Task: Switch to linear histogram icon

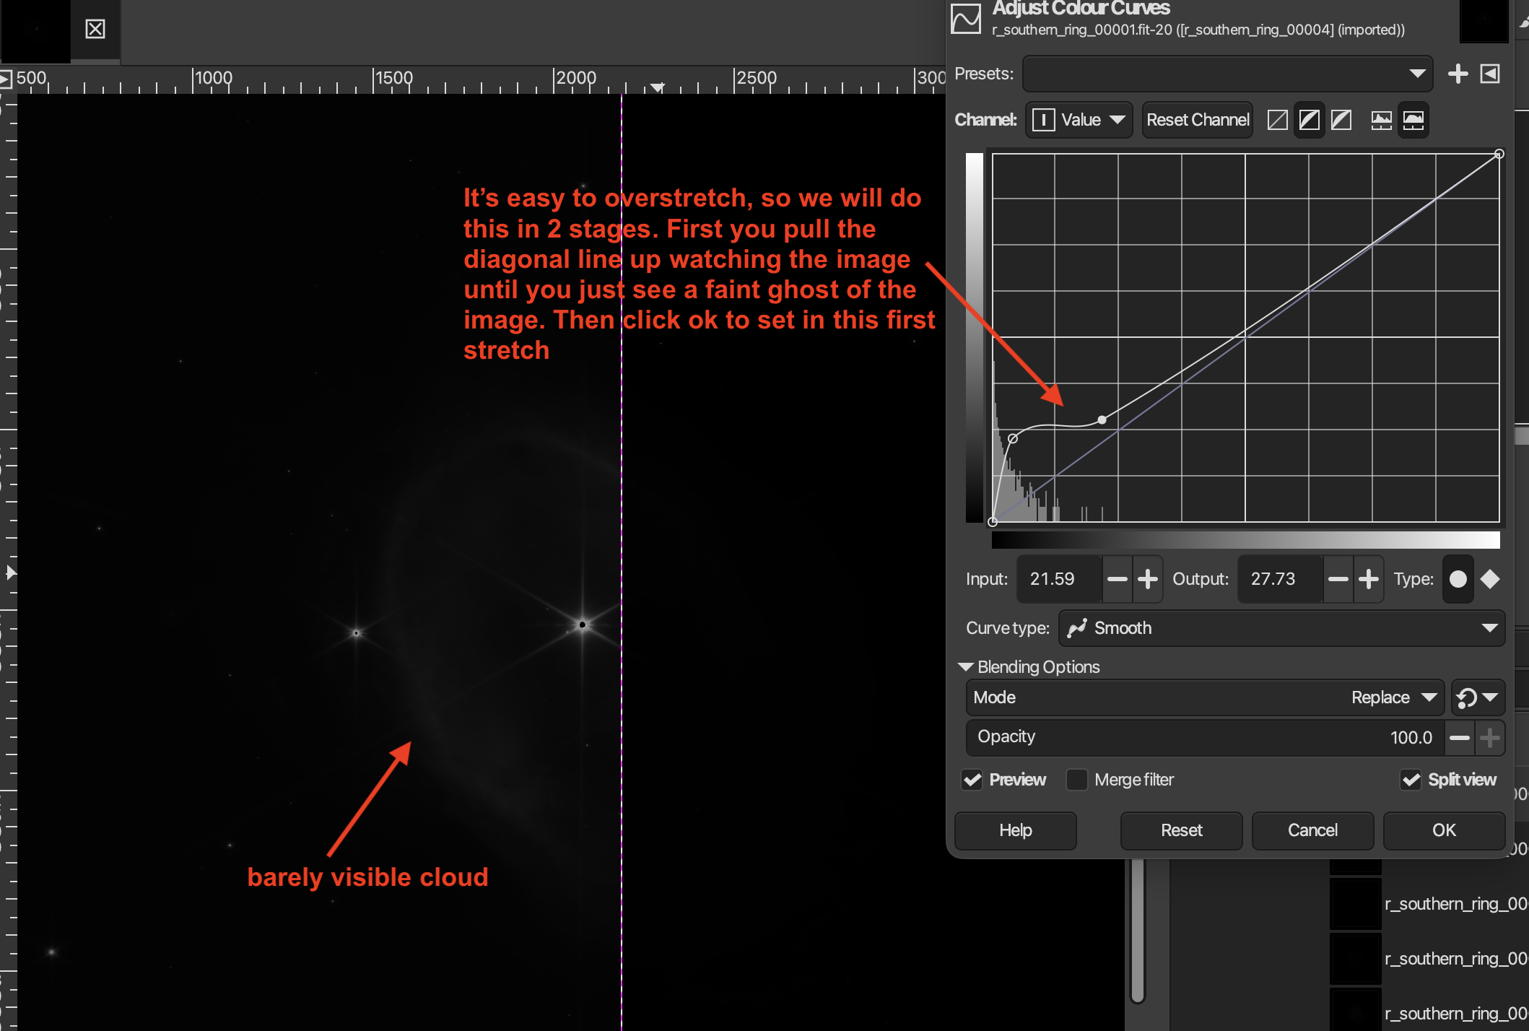Action: pyautogui.click(x=1381, y=120)
